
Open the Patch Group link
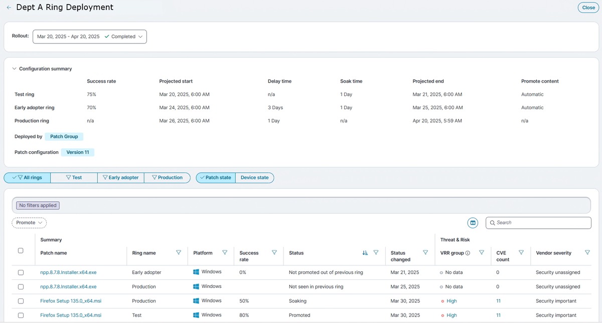(x=64, y=136)
